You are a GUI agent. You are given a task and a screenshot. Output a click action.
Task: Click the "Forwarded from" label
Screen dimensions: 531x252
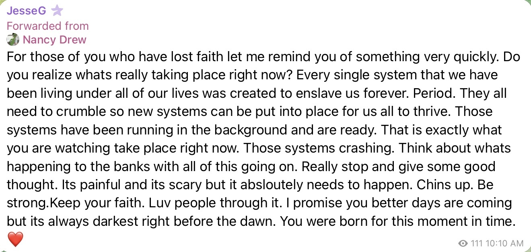(x=48, y=26)
